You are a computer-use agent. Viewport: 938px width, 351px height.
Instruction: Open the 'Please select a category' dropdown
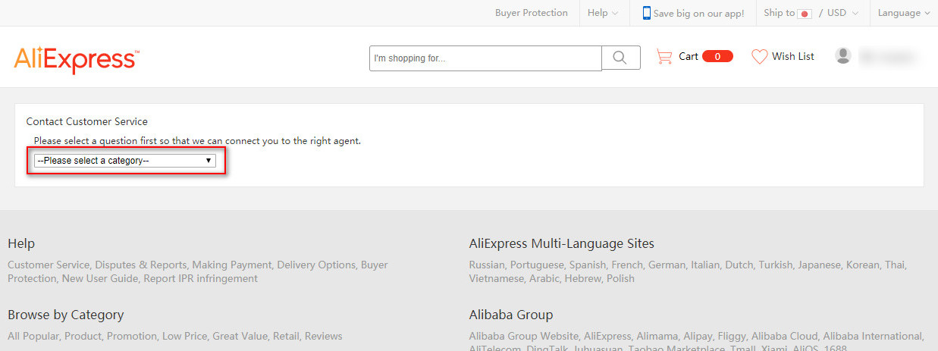[125, 161]
